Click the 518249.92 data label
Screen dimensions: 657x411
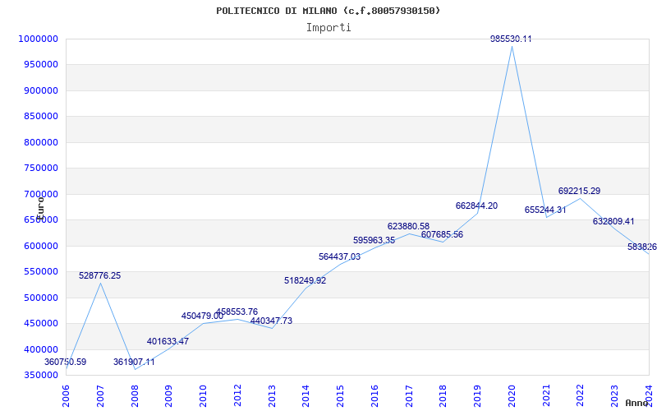[305, 280]
